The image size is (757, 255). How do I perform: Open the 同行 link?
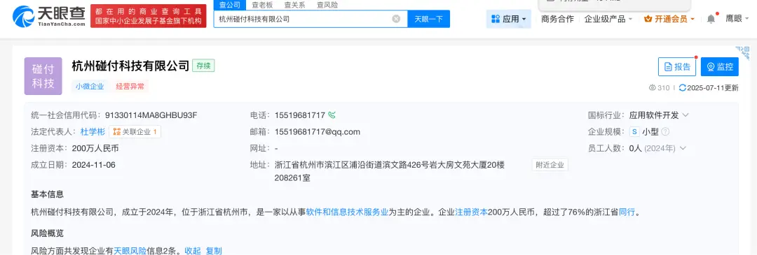pyautogui.click(x=627, y=212)
